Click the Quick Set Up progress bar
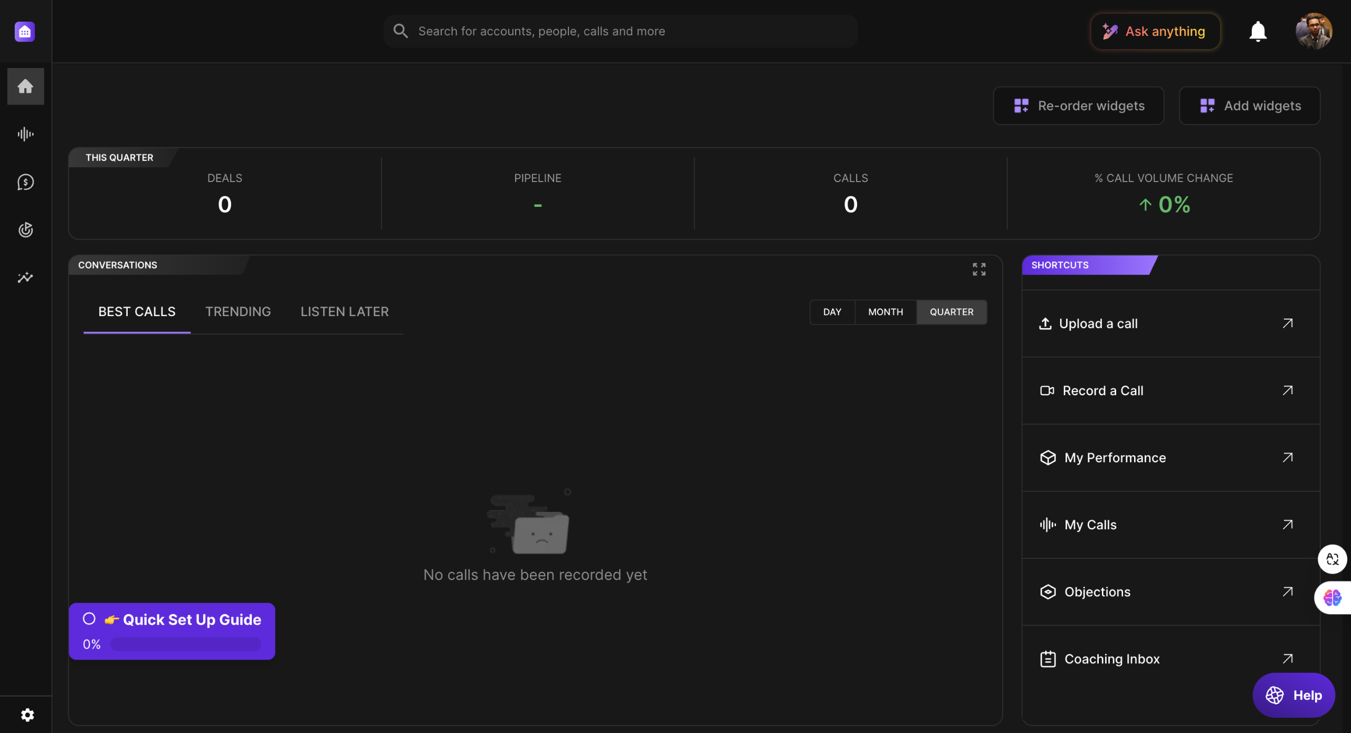Screen dimensions: 1351x733 [186, 644]
